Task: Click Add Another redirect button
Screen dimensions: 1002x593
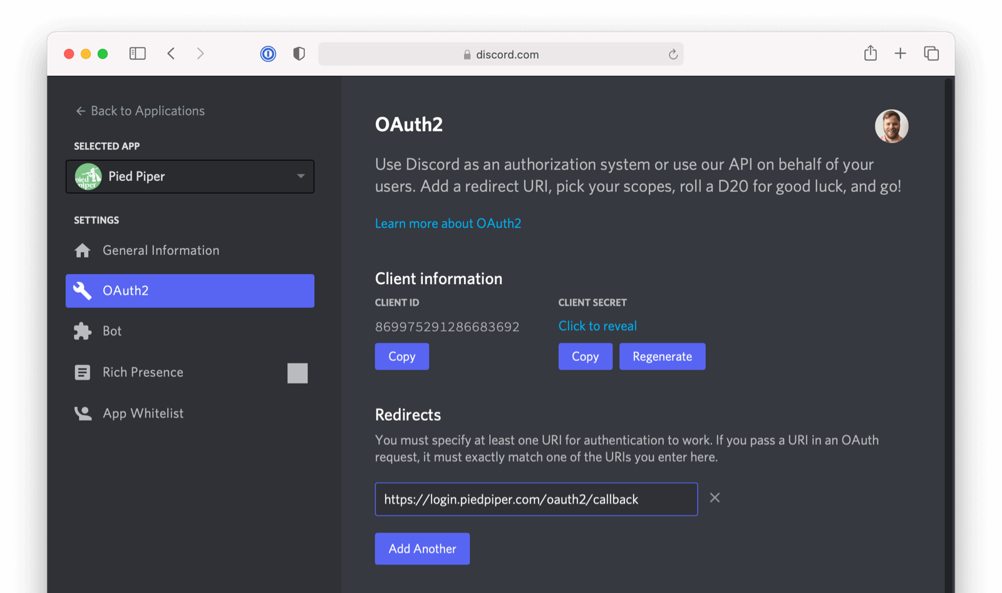Action: [x=422, y=549]
